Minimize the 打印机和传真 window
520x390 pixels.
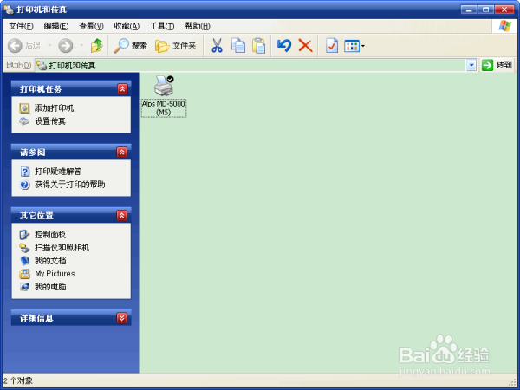(469, 10)
